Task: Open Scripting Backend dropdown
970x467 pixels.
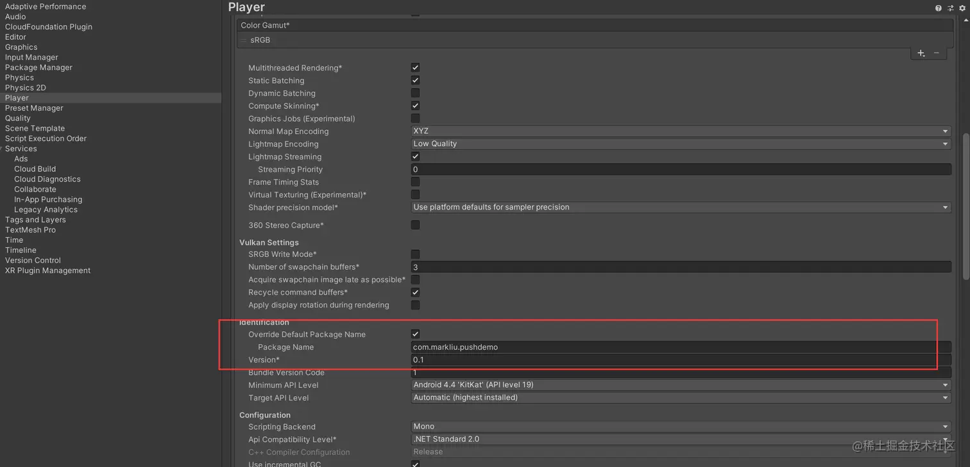Action: (x=681, y=426)
